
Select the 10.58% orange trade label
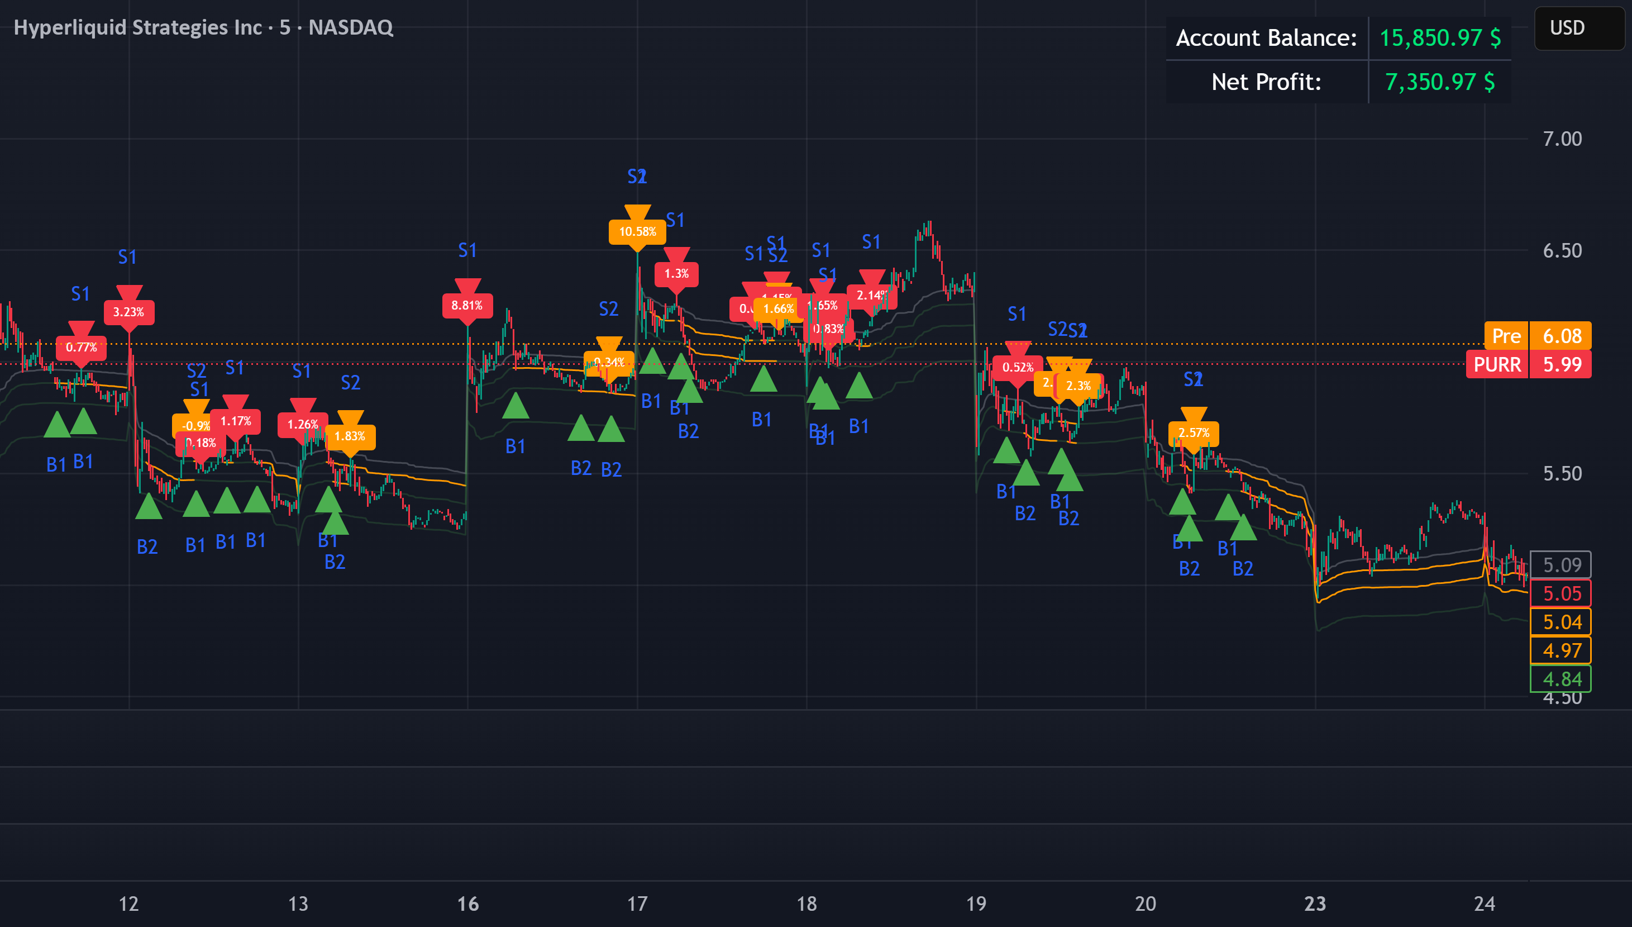637,231
